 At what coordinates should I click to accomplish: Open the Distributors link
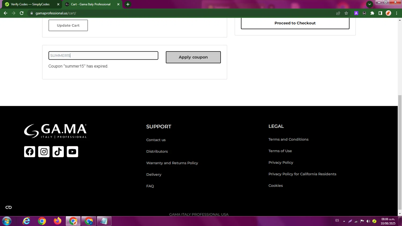(157, 151)
